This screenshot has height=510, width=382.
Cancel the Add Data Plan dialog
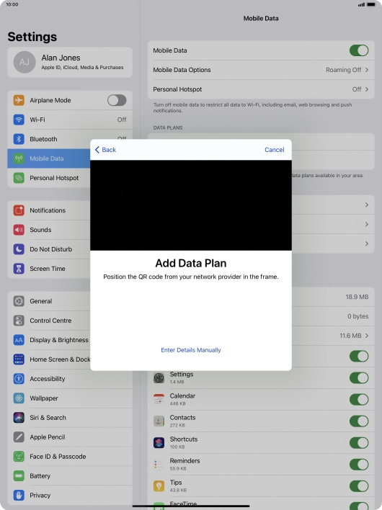point(275,150)
